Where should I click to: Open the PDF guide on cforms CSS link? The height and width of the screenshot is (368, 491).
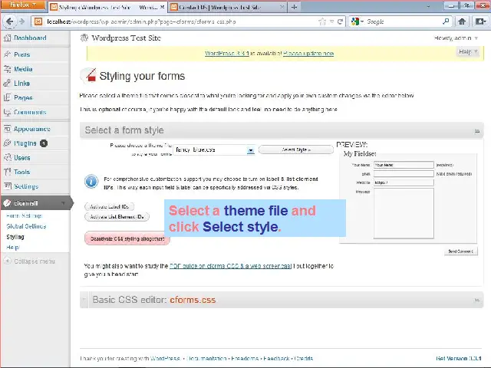click(230, 266)
